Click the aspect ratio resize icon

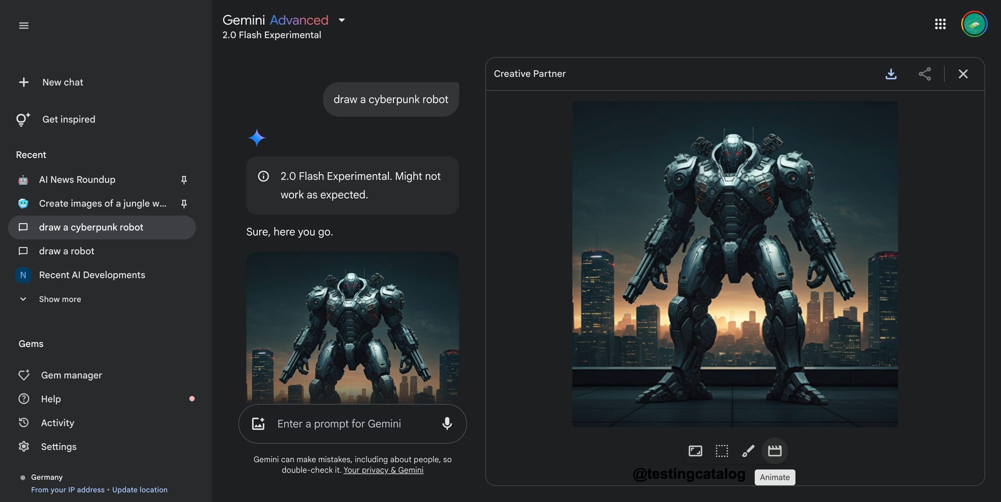[695, 451]
